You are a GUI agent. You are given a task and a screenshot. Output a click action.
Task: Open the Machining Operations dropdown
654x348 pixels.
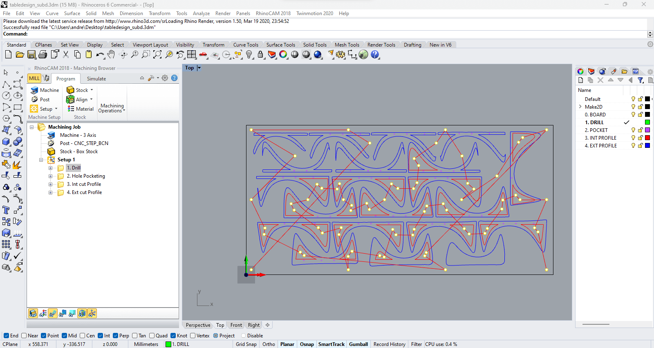[112, 108]
